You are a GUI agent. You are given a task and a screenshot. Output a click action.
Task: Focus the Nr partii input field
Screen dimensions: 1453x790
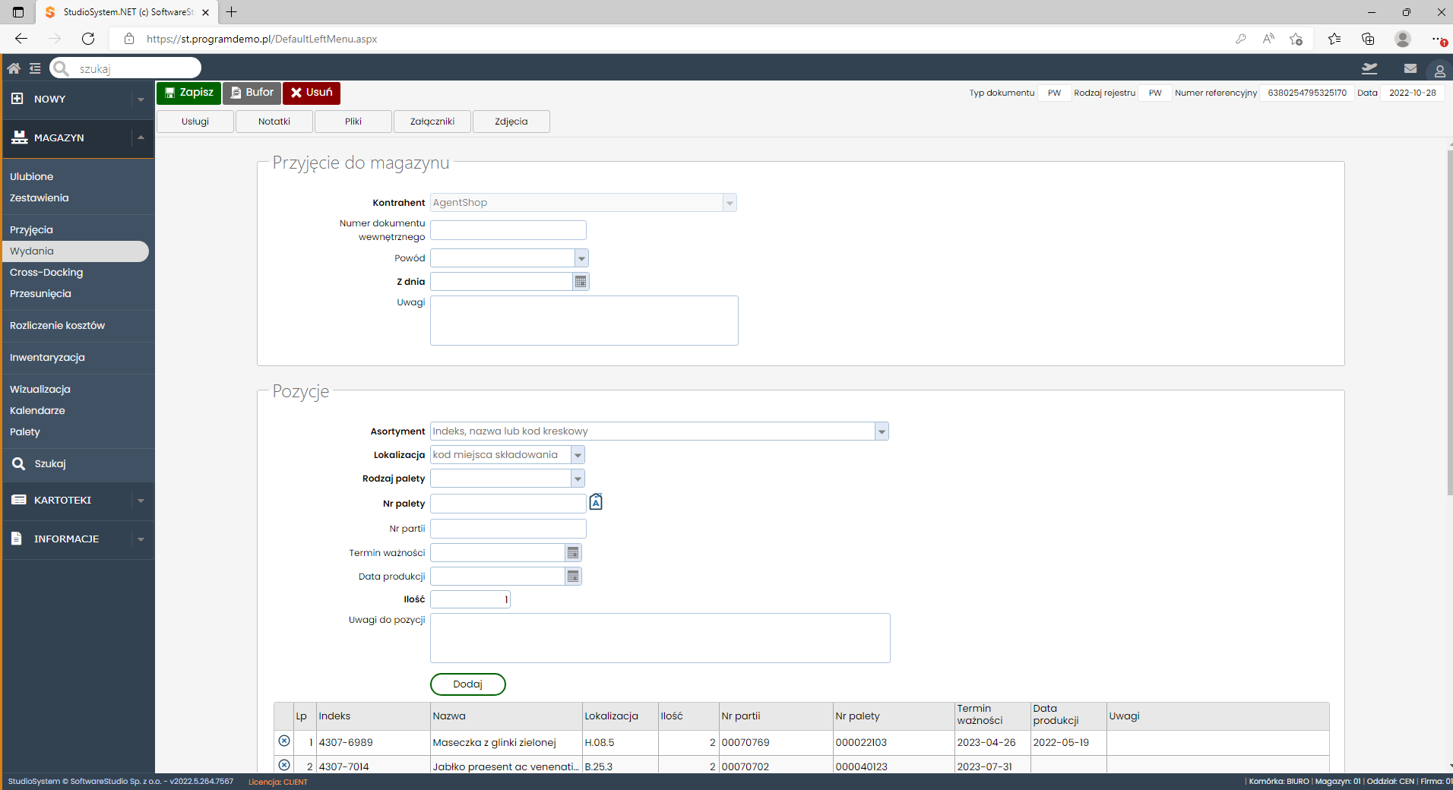pos(508,529)
